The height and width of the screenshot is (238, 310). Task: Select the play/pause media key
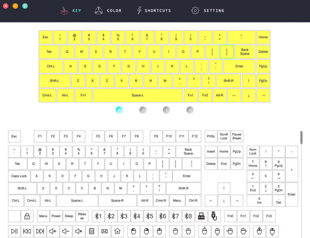point(14,231)
